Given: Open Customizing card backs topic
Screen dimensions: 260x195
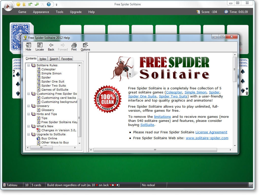Looking at the screenshot, I should click(x=59, y=98).
